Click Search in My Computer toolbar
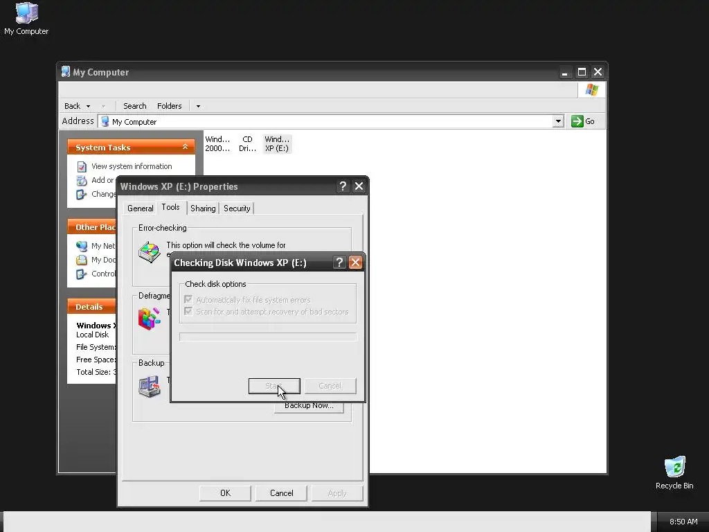The width and height of the screenshot is (709, 532). (135, 106)
